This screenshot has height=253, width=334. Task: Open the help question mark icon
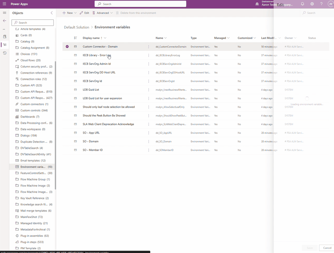click(321, 4)
